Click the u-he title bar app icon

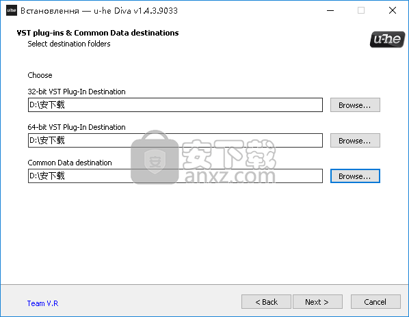tap(12, 10)
